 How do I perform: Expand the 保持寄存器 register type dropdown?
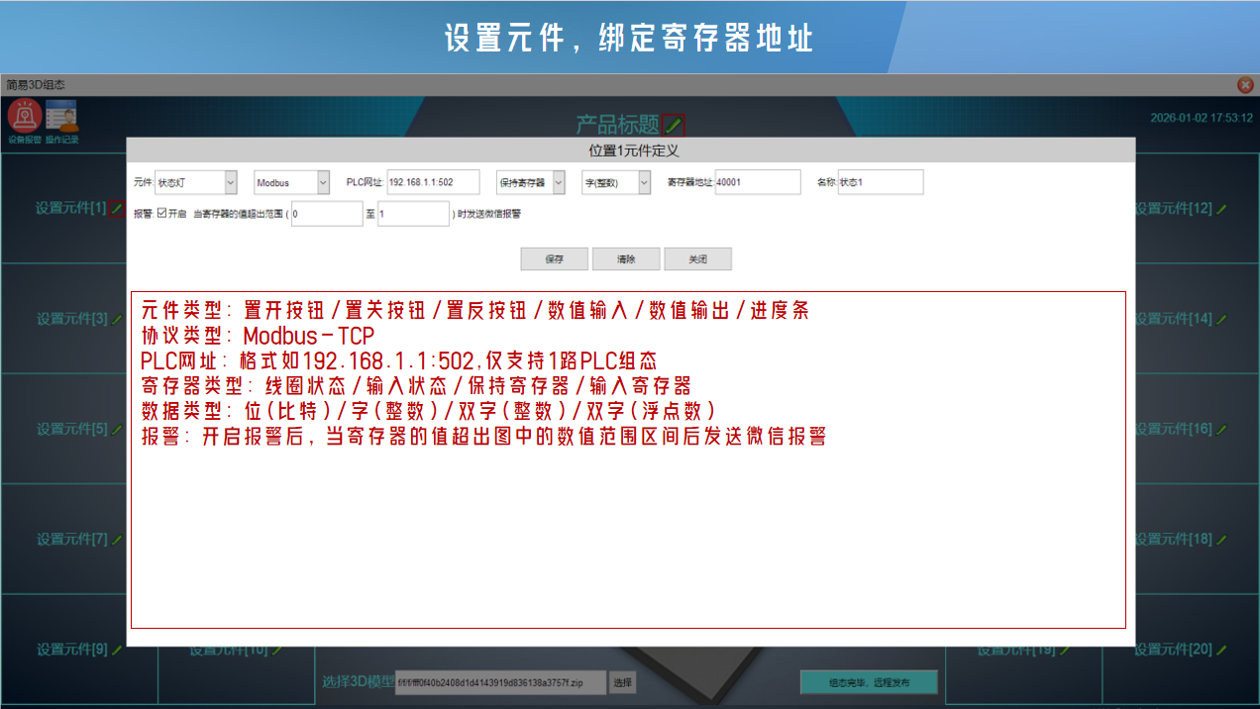tap(559, 182)
